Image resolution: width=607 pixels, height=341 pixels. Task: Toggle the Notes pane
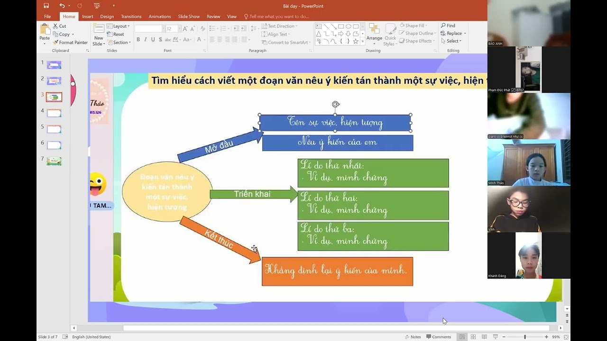click(413, 337)
